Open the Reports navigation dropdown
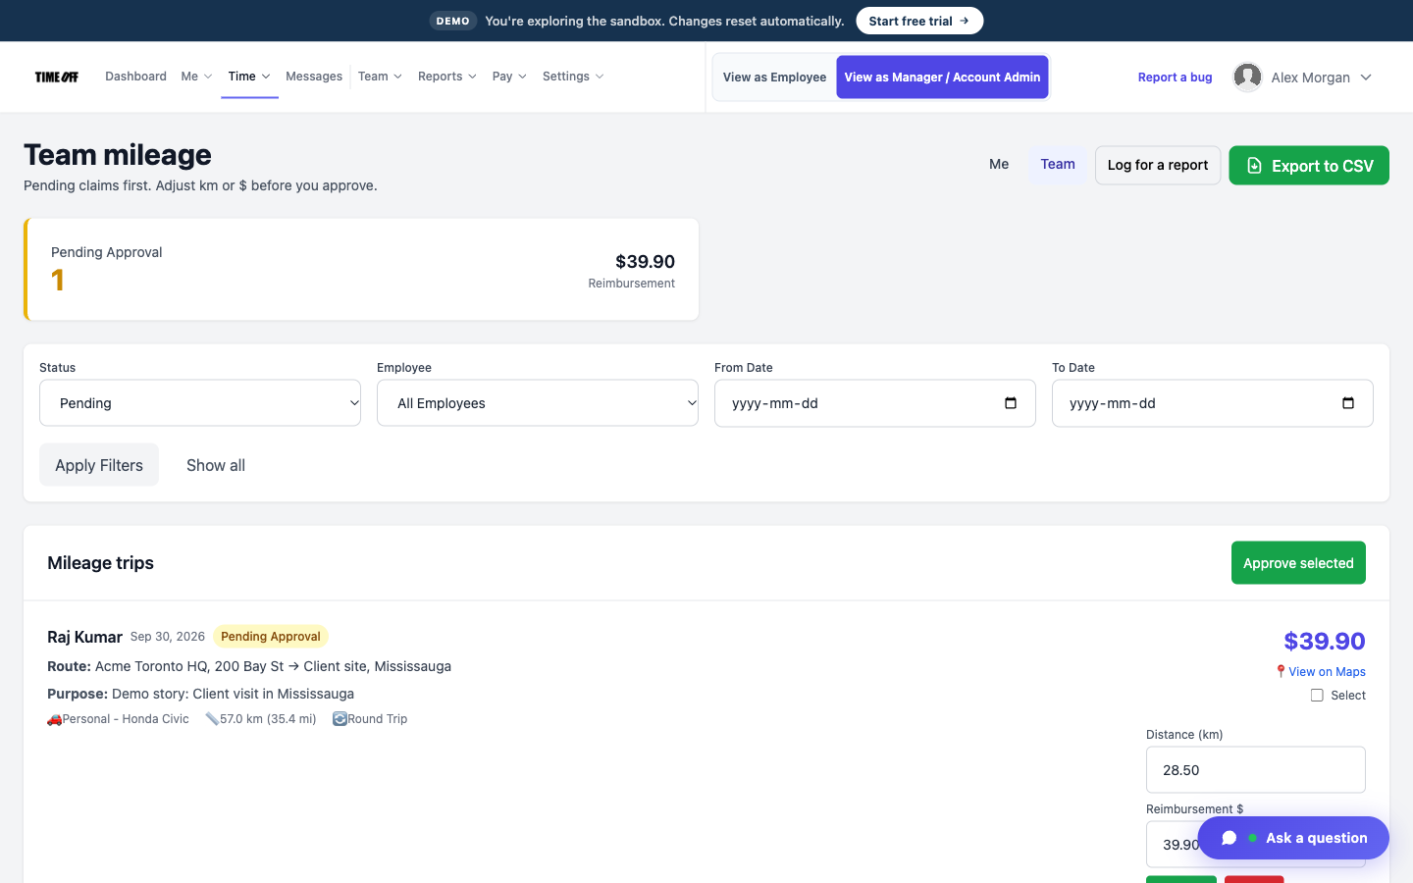This screenshot has width=1413, height=883. point(447,77)
